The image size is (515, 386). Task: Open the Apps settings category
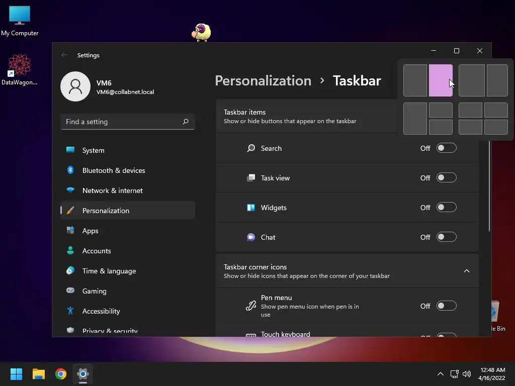point(128,230)
